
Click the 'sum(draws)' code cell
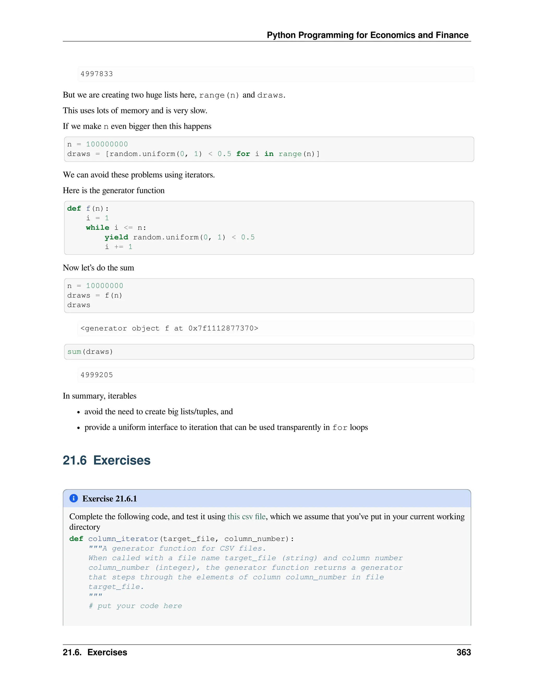(269, 352)
